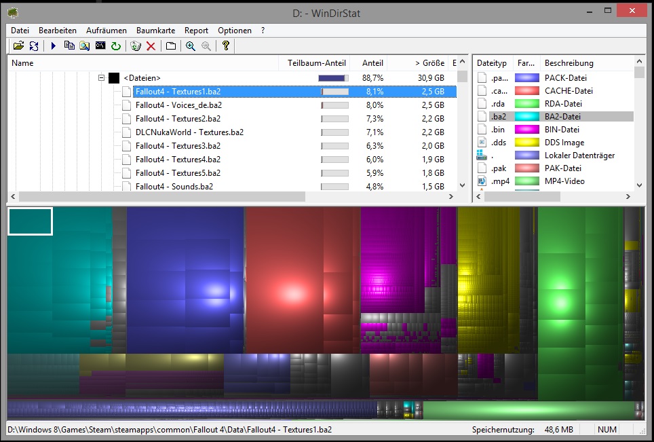Click the Zoom in magnifier icon
The height and width of the screenshot is (442, 654).
tap(191, 46)
